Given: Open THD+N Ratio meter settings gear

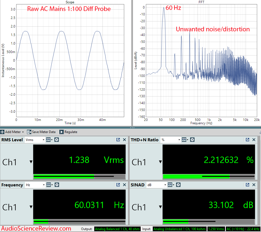Looking at the screenshot, I should point(192,140).
